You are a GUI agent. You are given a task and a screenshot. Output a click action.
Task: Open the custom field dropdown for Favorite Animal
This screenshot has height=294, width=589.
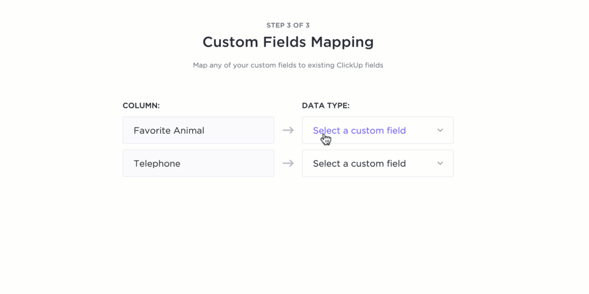[377, 130]
